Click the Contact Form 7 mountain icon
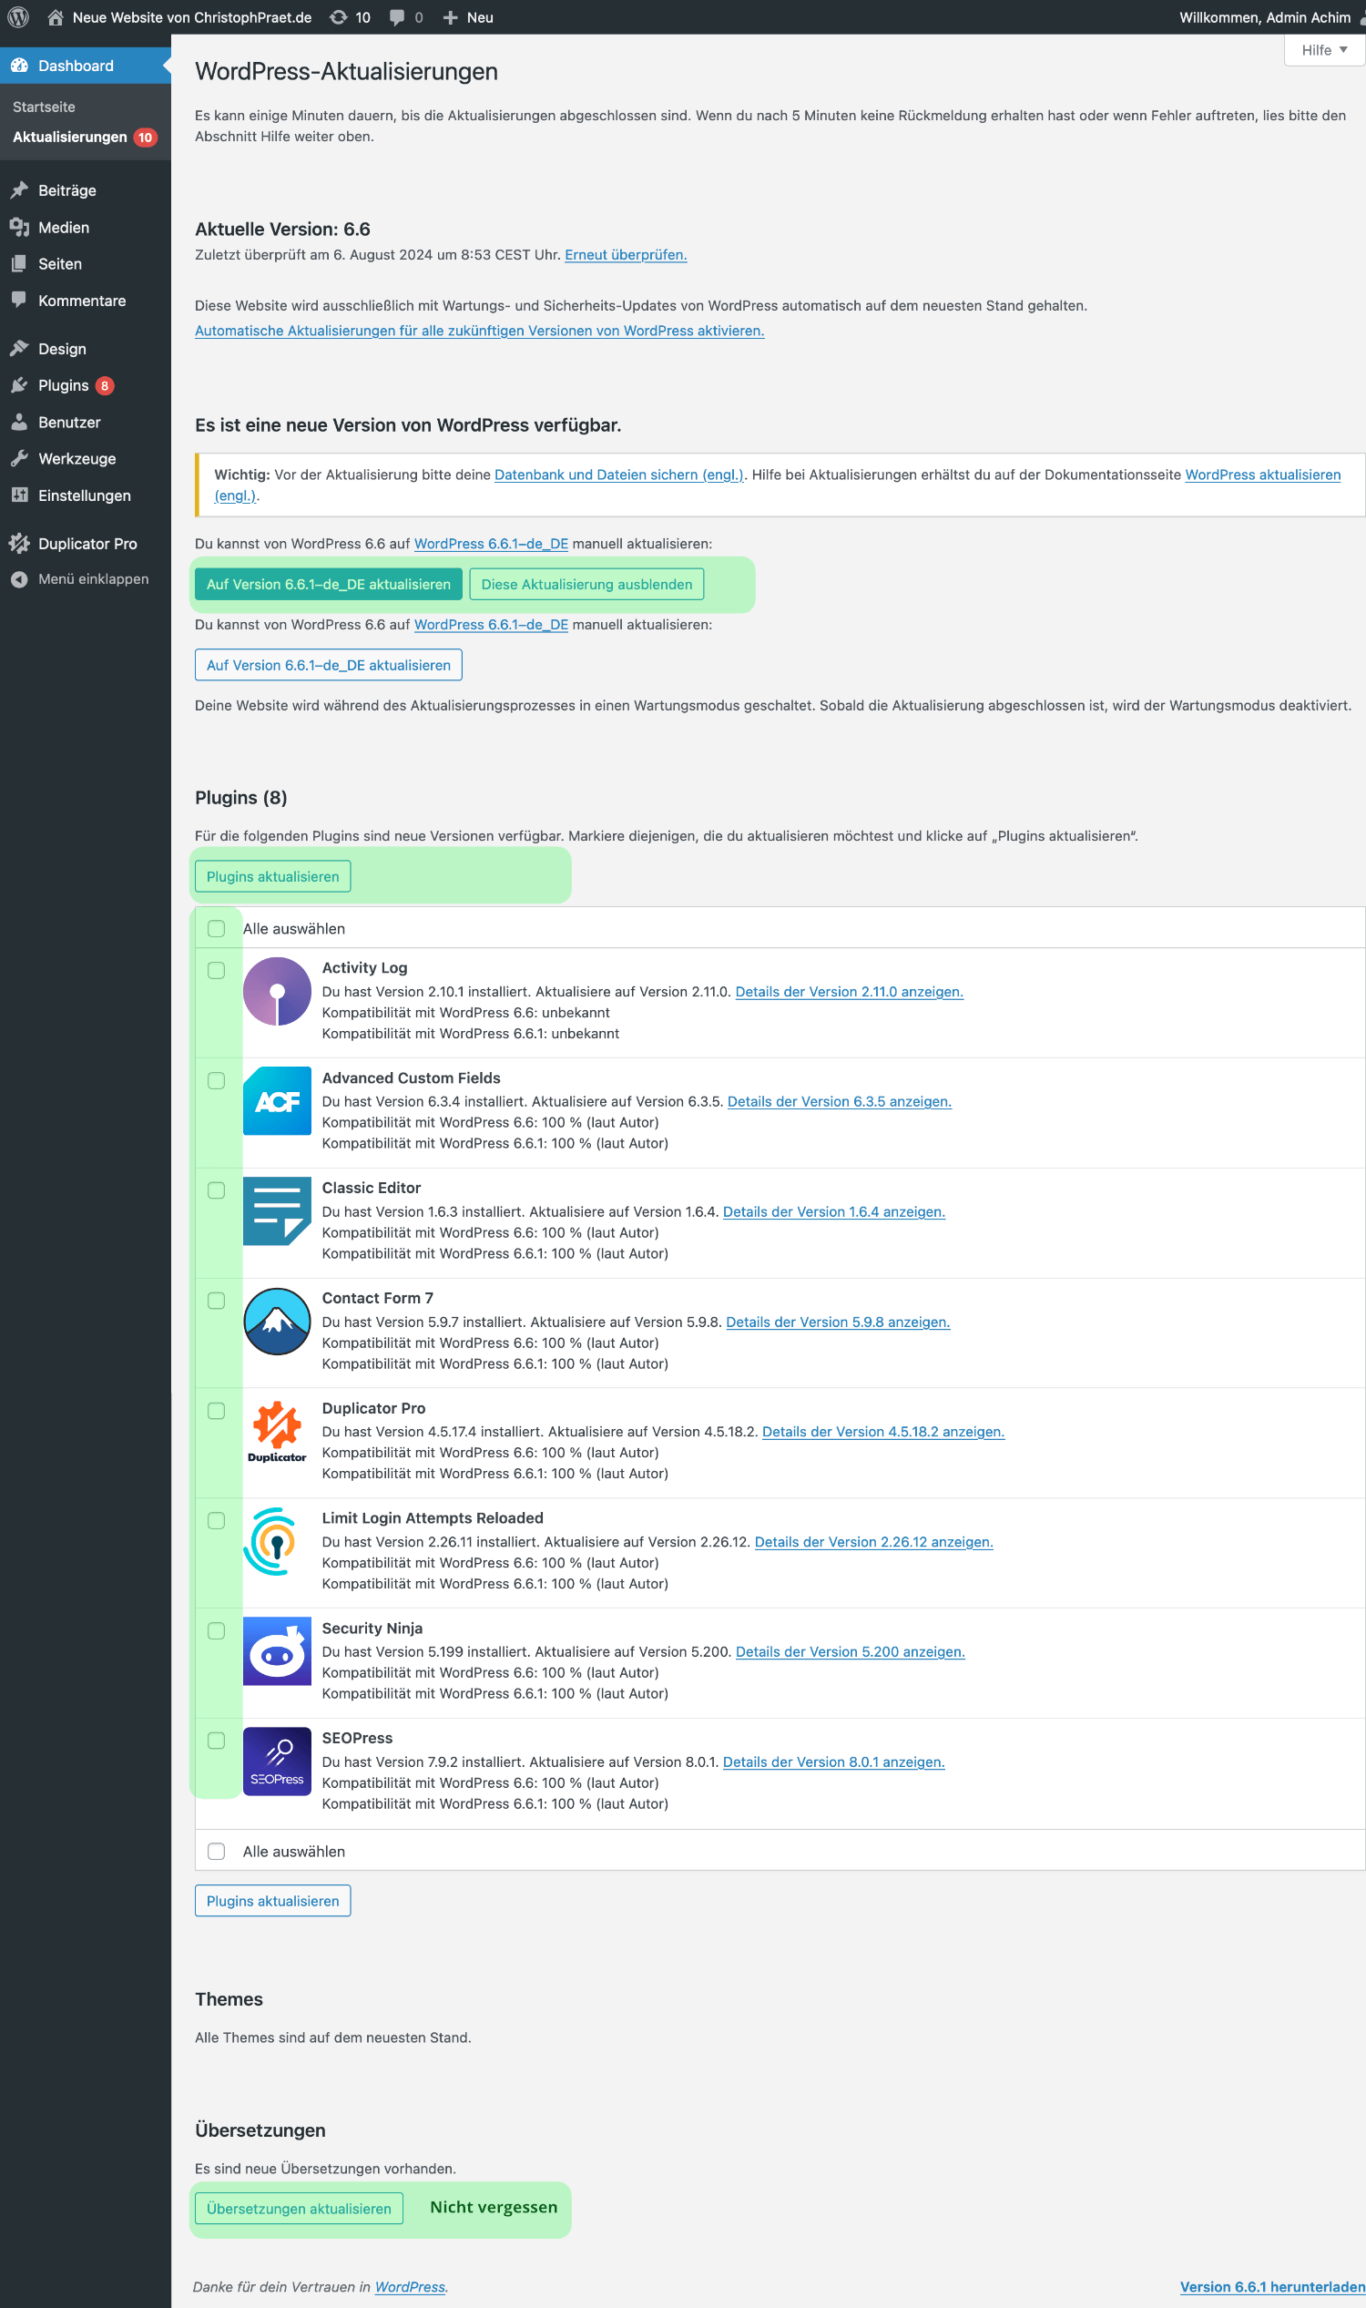The image size is (1366, 2308). (277, 1321)
